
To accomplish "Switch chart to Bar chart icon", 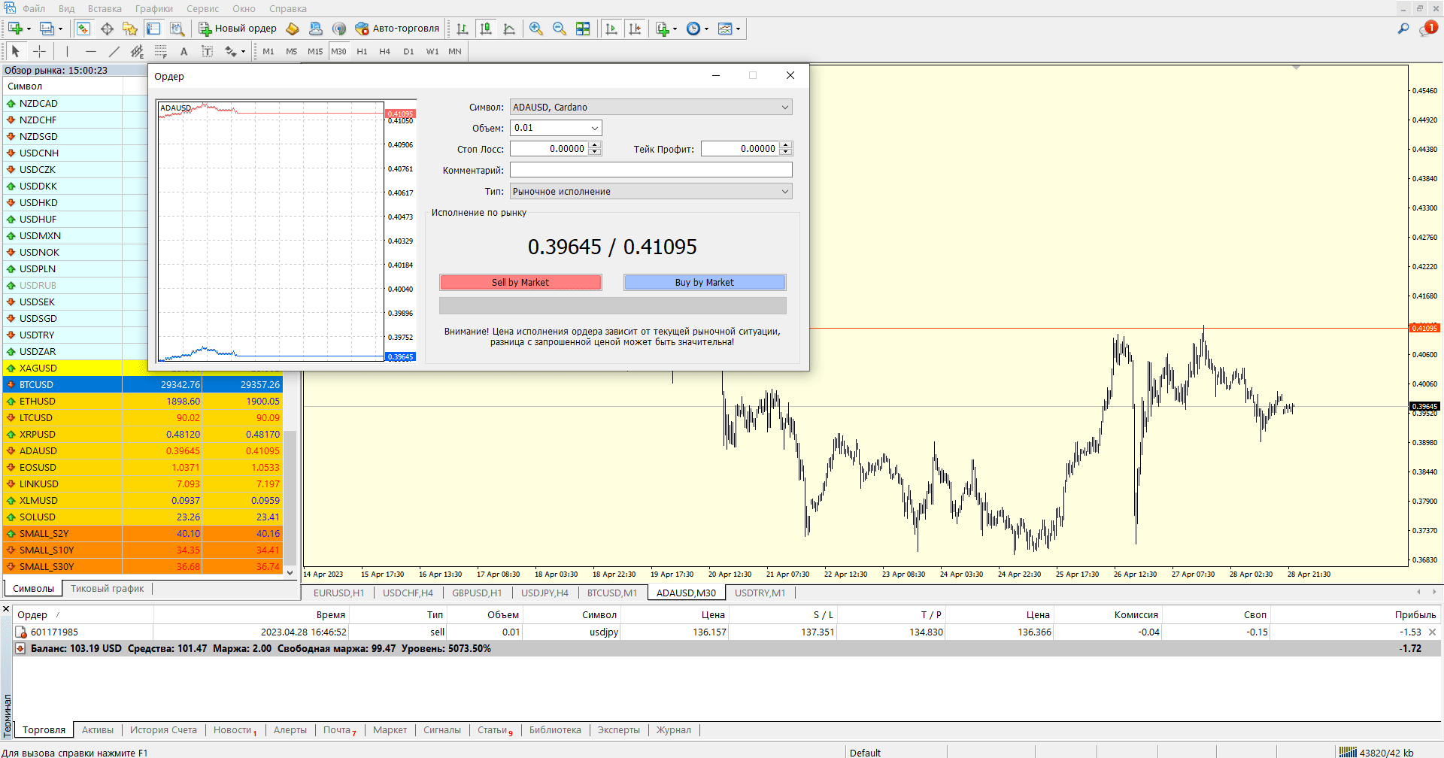I will point(463,29).
